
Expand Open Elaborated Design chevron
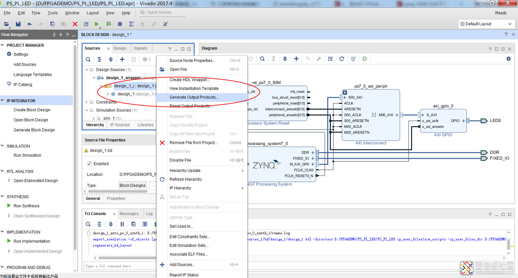9,180
